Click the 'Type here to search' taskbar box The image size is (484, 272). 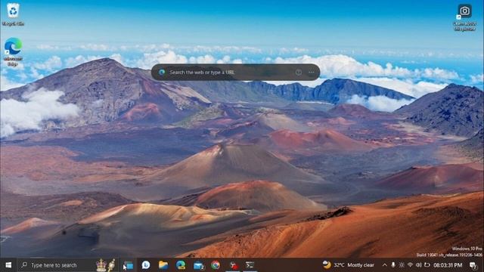coord(67,265)
